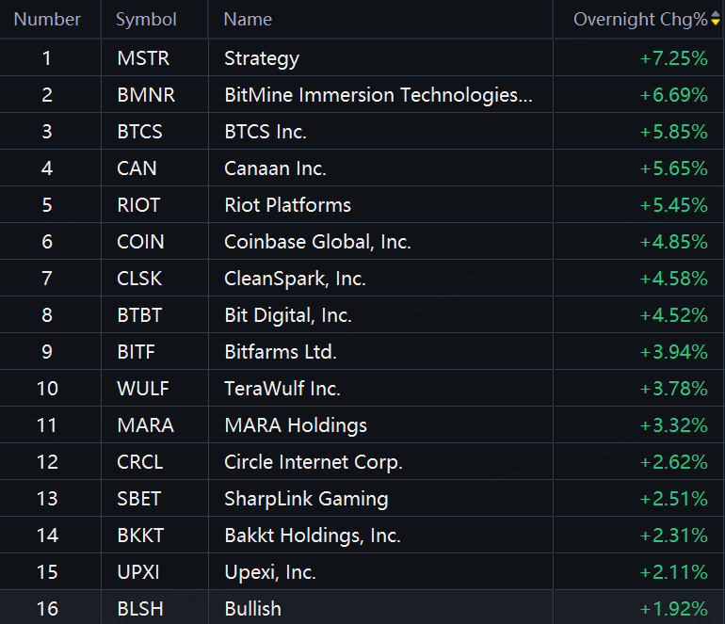Click the RIOT ticker symbol

coord(139,205)
